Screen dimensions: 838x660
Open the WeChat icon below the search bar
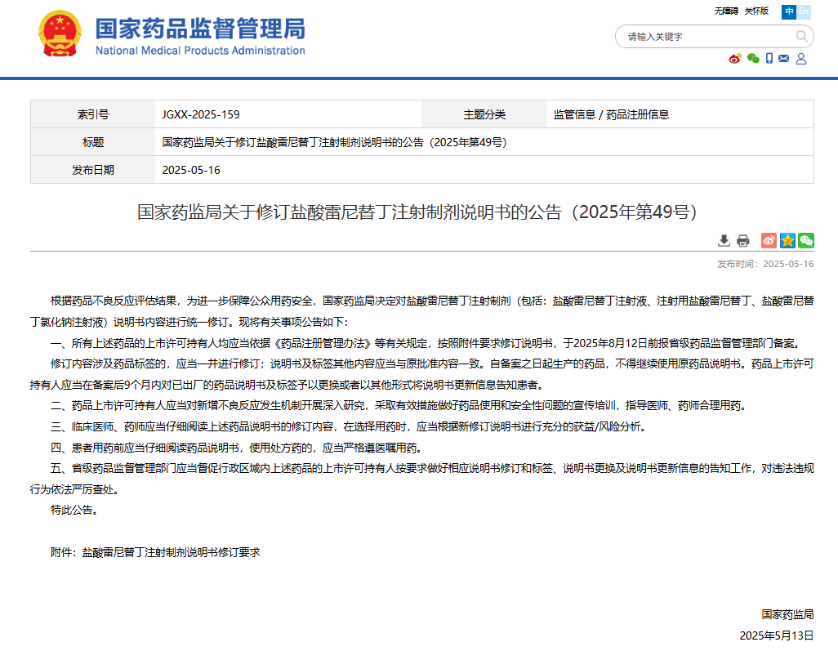click(x=753, y=59)
